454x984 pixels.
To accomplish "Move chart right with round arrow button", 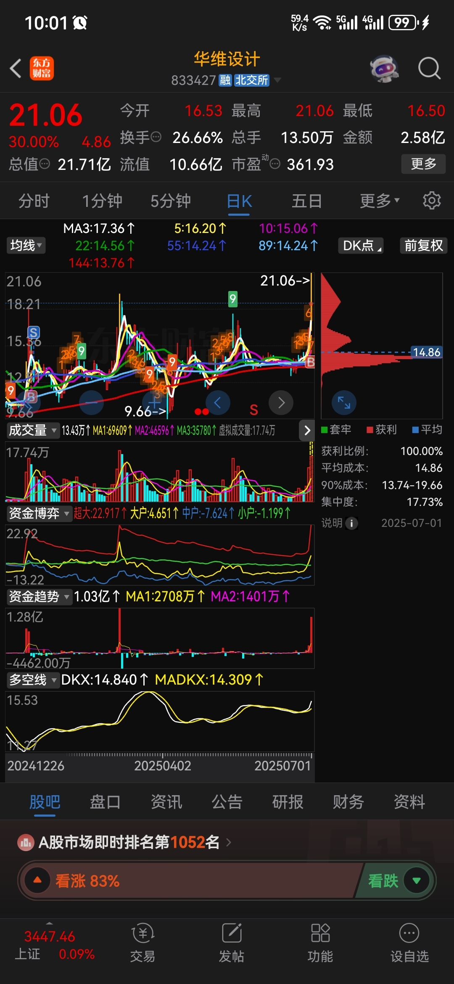I will (281, 402).
